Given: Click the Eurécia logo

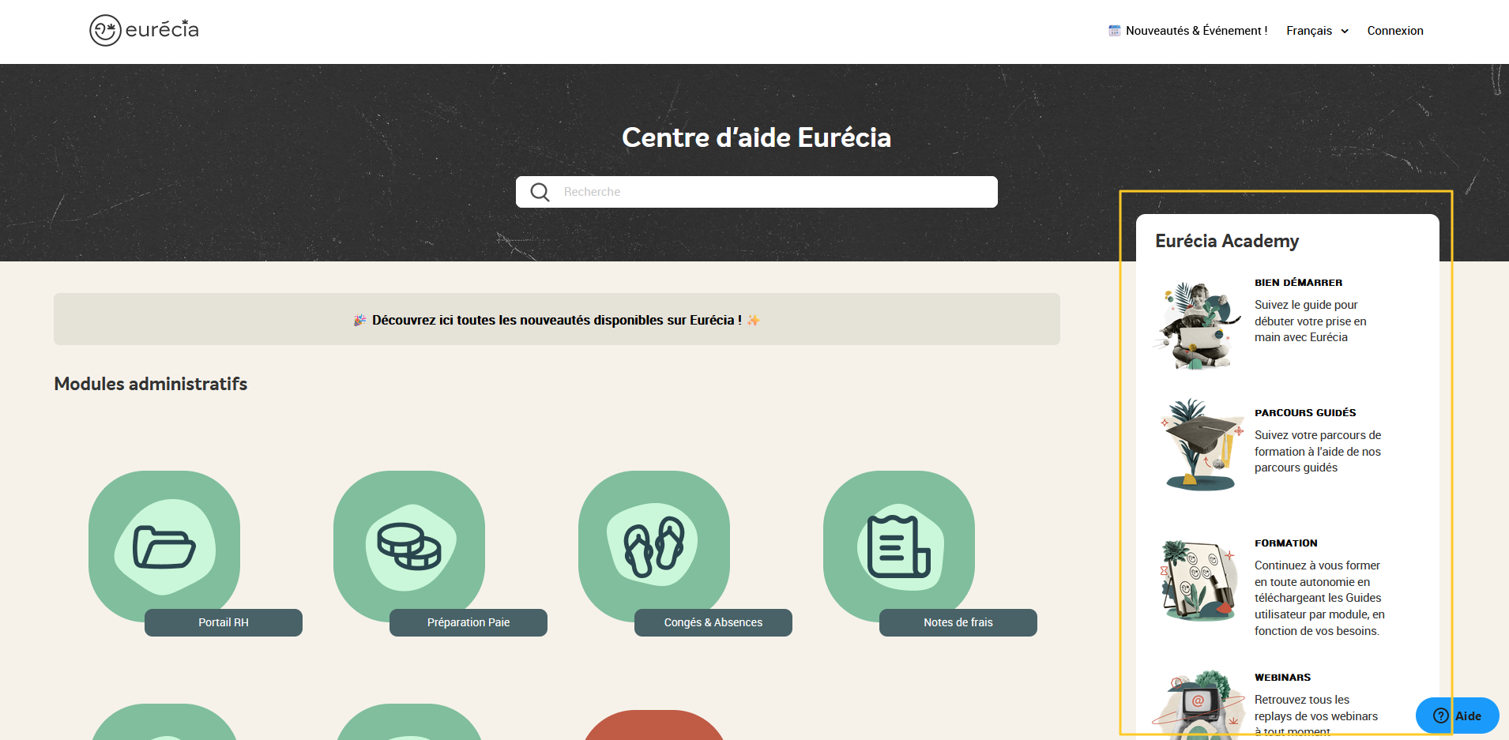Looking at the screenshot, I should click(144, 30).
